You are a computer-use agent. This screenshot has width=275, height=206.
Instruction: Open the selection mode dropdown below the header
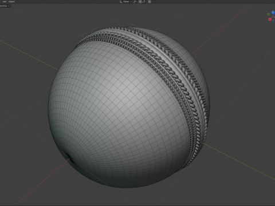[x=5, y=6]
